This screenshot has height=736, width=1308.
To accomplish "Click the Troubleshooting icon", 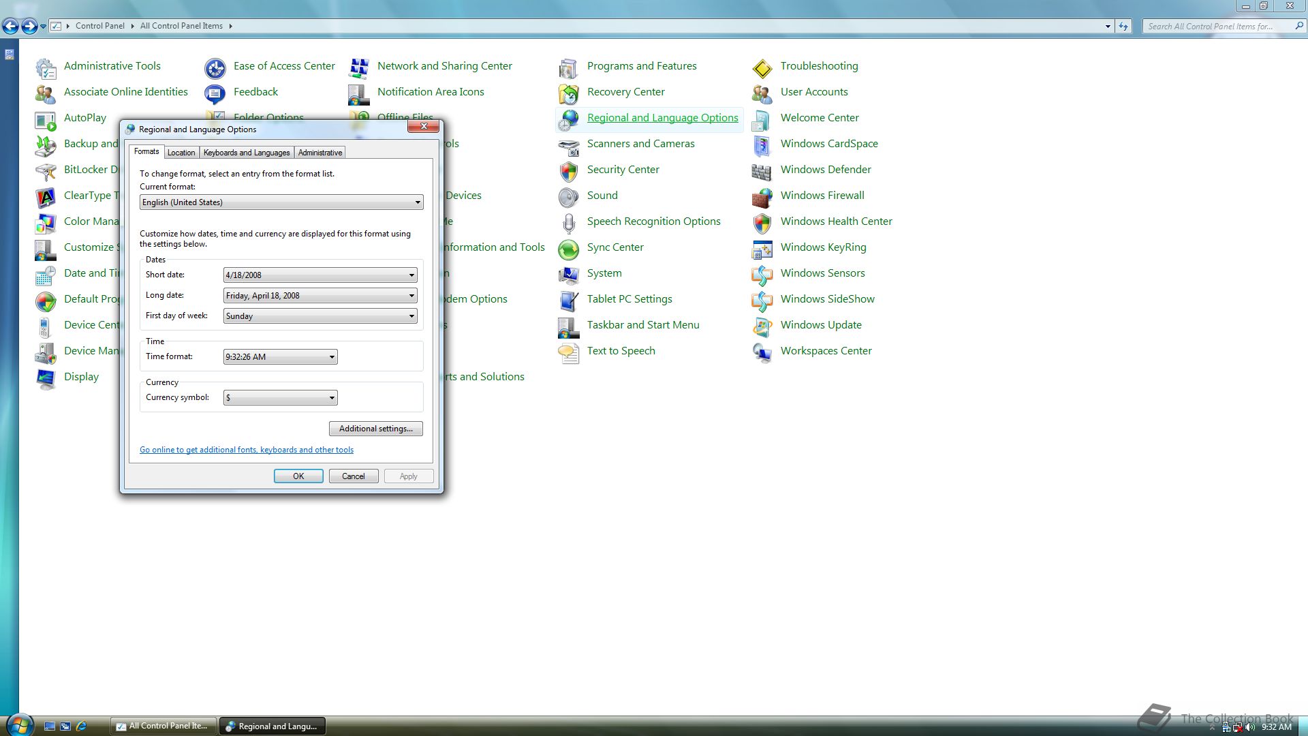I will (762, 68).
